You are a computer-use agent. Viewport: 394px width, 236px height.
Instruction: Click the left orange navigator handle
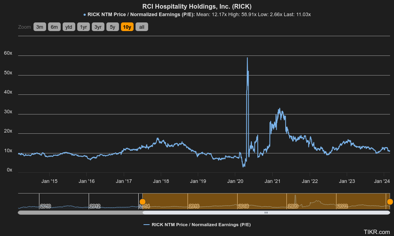pyautogui.click(x=143, y=201)
